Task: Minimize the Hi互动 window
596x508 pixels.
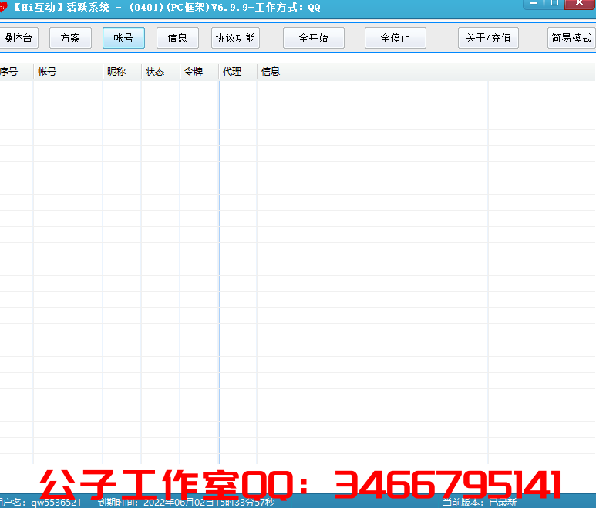Action: 534,4
